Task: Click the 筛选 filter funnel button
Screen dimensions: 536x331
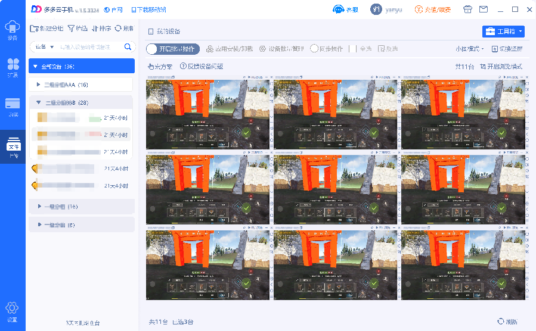Action: coord(78,29)
